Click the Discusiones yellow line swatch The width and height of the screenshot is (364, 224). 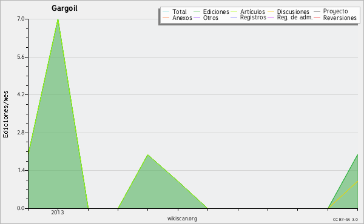pos(271,12)
